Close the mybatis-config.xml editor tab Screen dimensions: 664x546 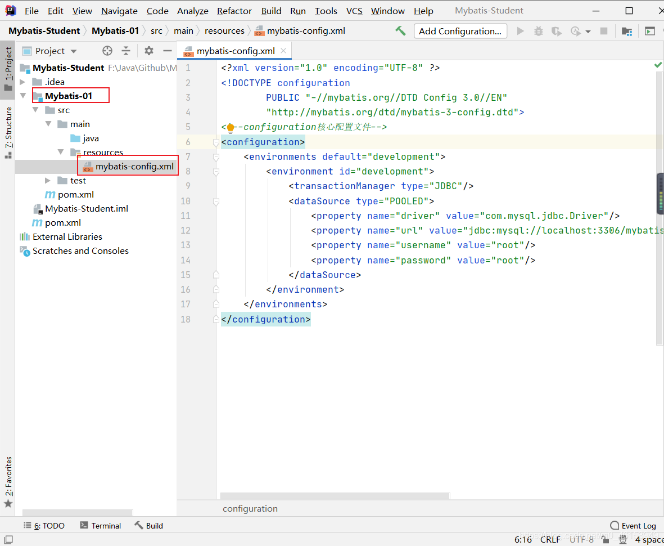[x=283, y=51]
